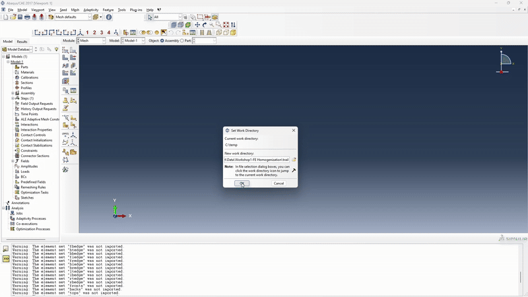This screenshot has width=528, height=297.
Task: Open the Mesh defaults dropdown
Action: [x=73, y=17]
